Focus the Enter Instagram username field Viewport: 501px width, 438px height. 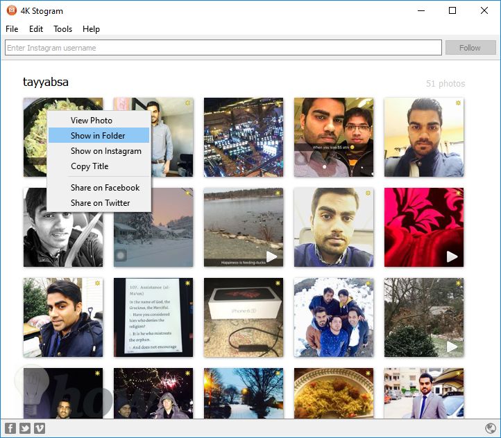tap(223, 48)
